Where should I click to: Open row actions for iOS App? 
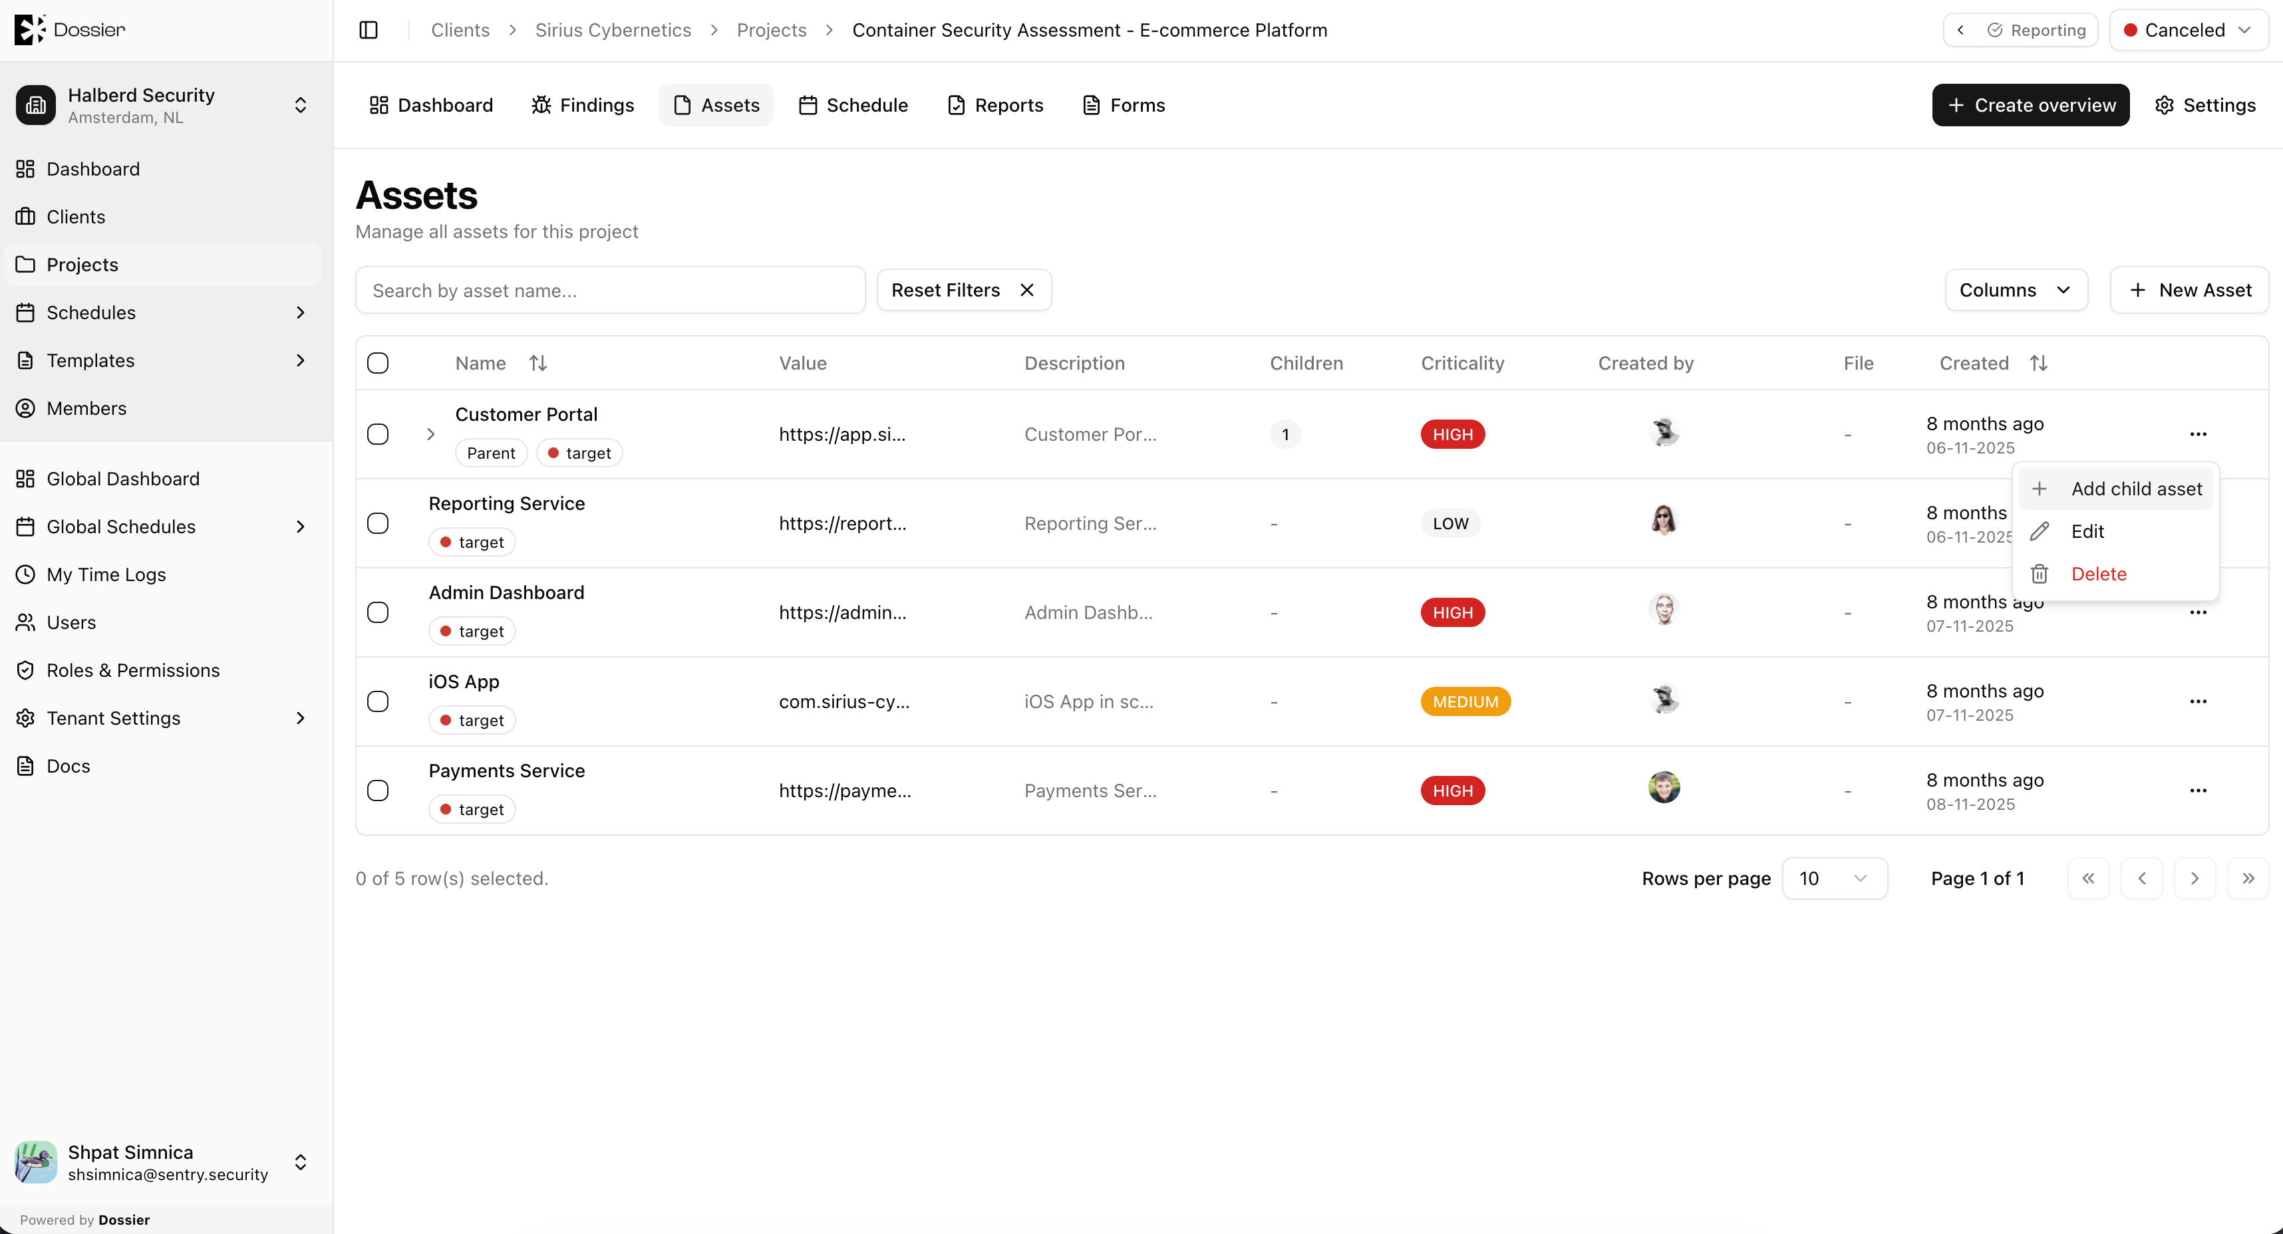[2198, 701]
